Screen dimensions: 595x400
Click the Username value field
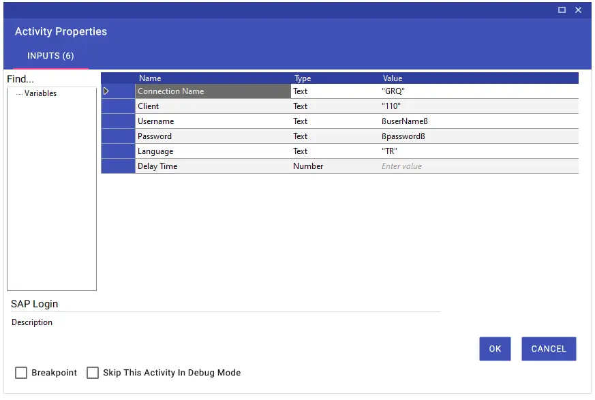click(478, 121)
